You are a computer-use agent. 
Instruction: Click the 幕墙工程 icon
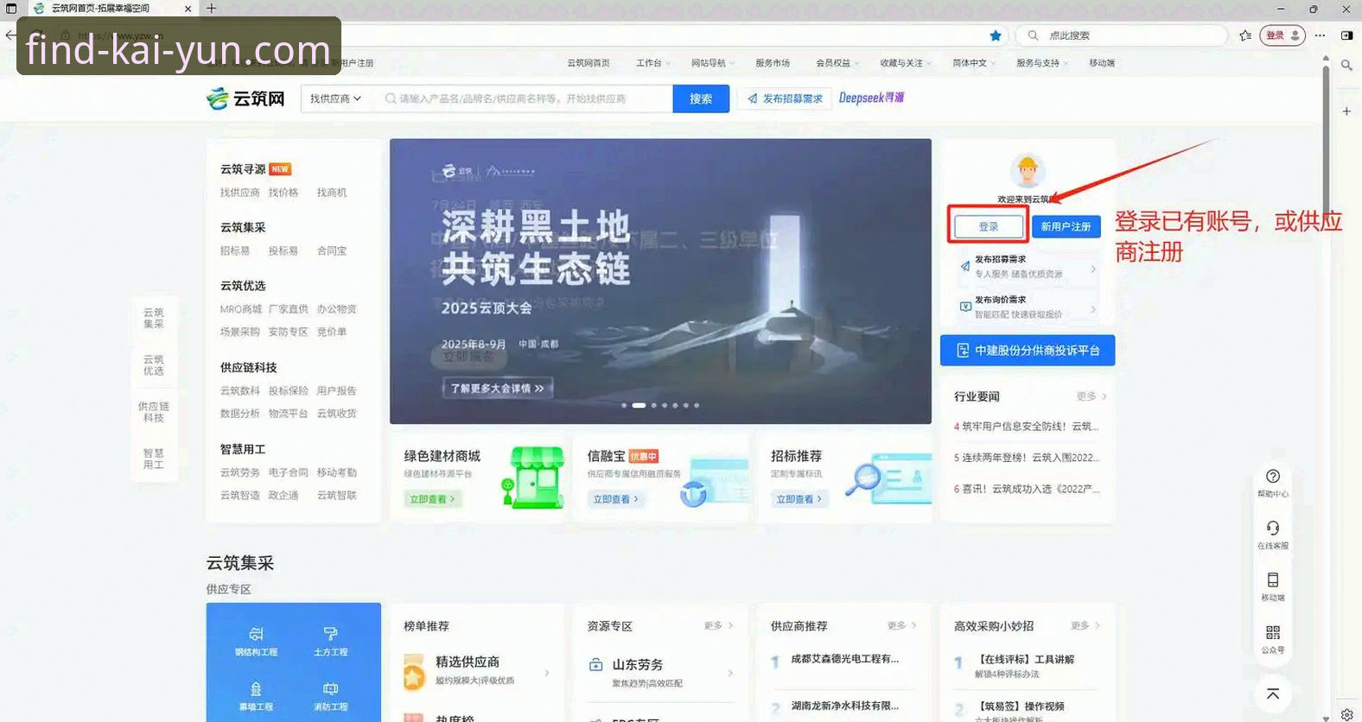click(x=256, y=689)
